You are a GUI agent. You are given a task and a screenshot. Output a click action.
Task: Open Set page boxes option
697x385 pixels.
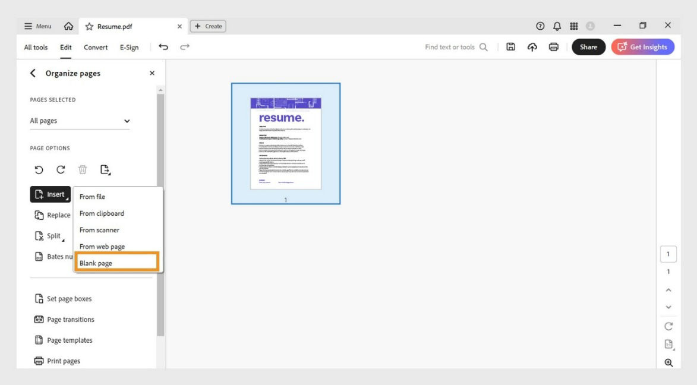(x=67, y=298)
